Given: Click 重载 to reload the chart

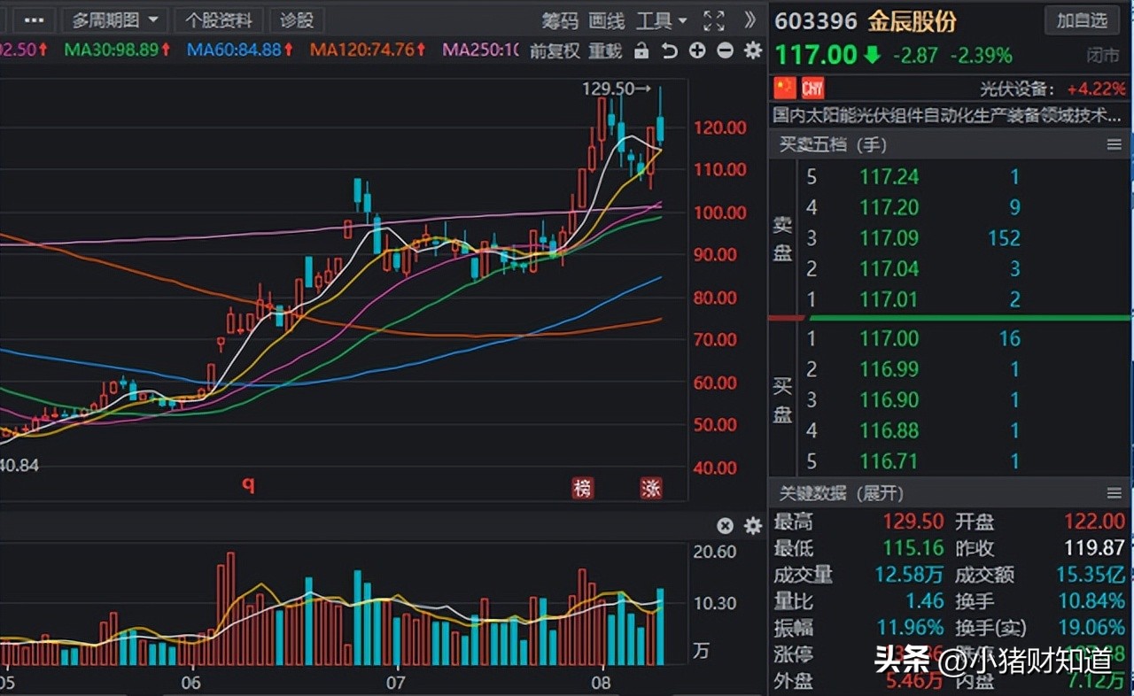Looking at the screenshot, I should click(x=605, y=51).
